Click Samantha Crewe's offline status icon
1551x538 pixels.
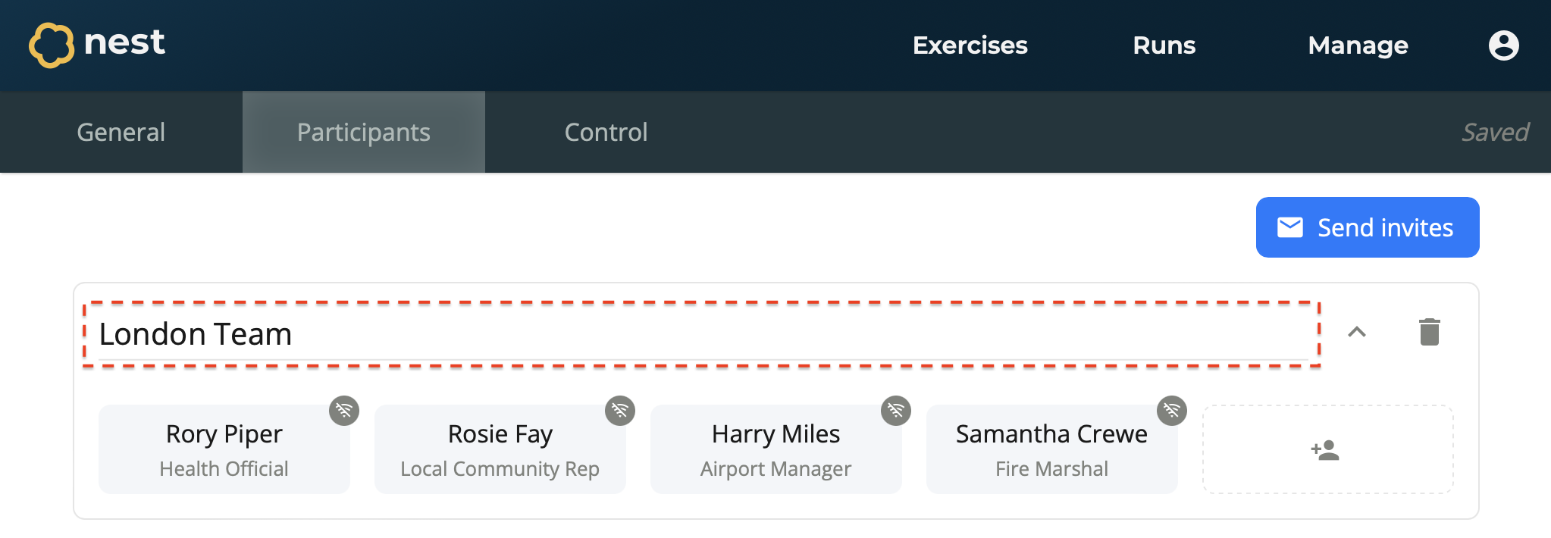(x=1172, y=411)
